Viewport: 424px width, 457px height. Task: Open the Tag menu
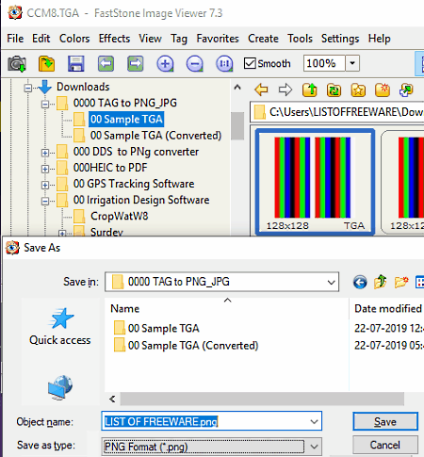tap(179, 39)
